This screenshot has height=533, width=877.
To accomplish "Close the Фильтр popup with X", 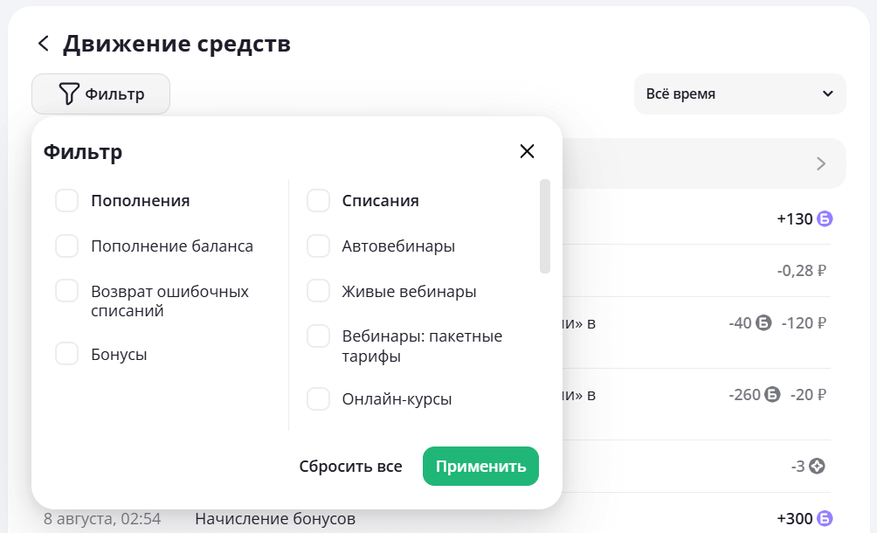I will click(527, 151).
